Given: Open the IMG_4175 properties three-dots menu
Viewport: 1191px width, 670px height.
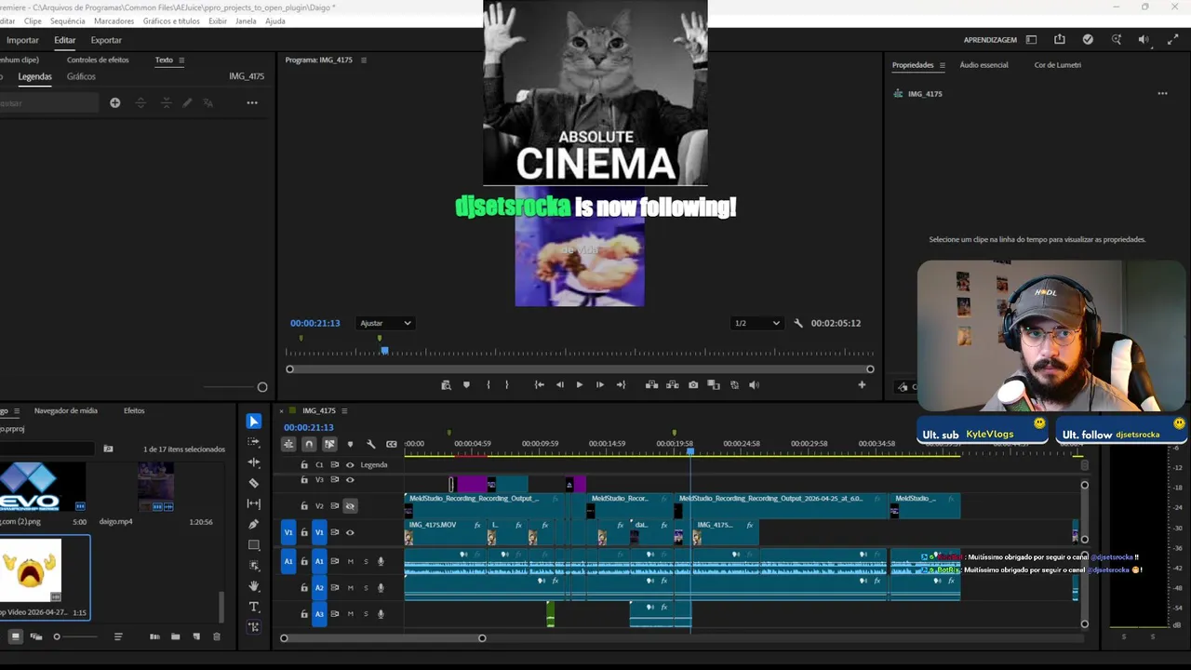Looking at the screenshot, I should (1162, 93).
